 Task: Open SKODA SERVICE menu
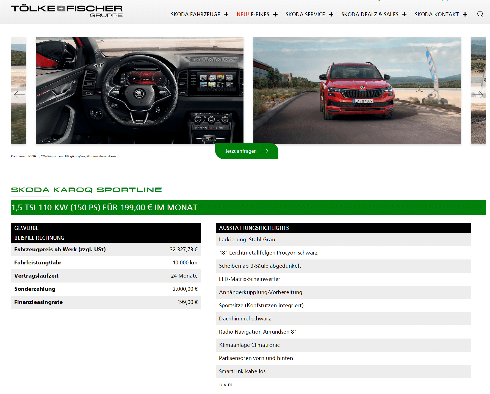tap(305, 14)
